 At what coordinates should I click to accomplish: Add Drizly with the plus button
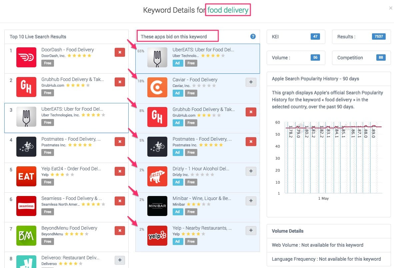(251, 171)
